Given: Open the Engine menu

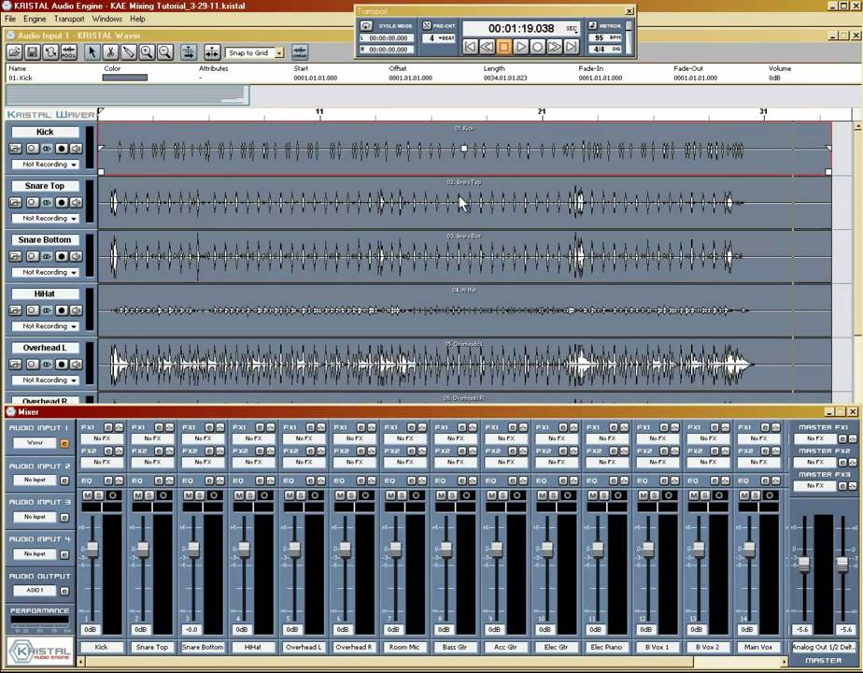Looking at the screenshot, I should click(35, 19).
